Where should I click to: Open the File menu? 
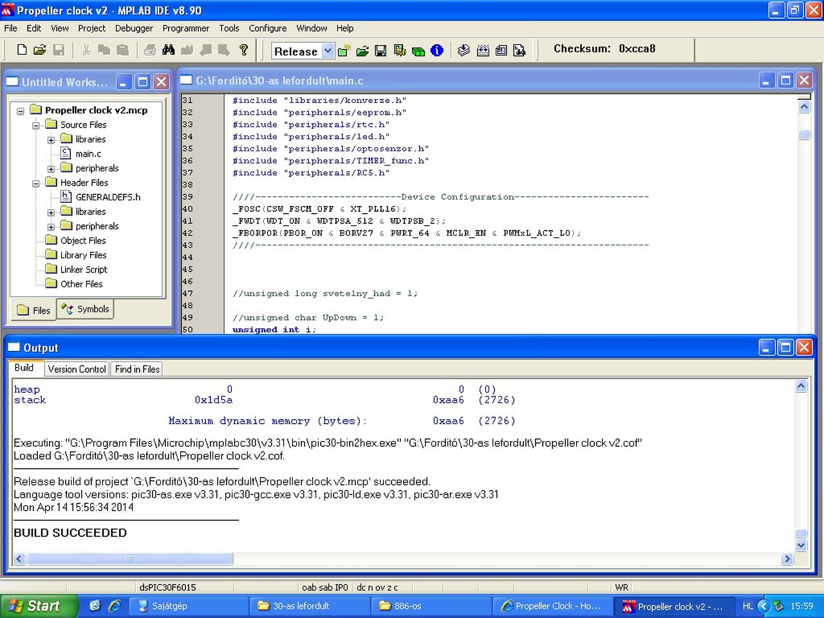click(x=11, y=28)
